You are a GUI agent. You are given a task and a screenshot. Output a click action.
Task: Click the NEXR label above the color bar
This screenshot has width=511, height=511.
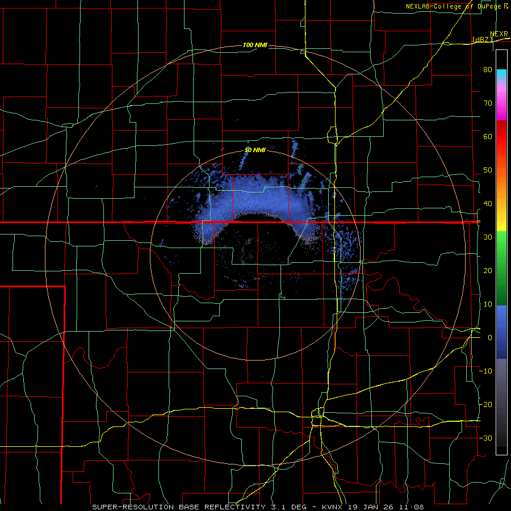click(499, 34)
